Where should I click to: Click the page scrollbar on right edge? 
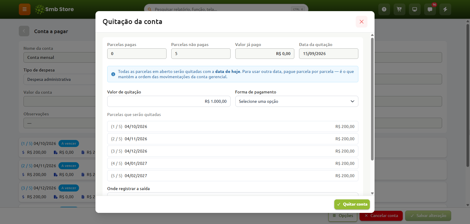tap(468, 95)
